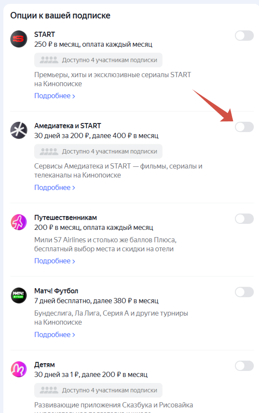The height and width of the screenshot is (413, 259).
Task: Enable the START option toggle
Action: click(x=244, y=36)
